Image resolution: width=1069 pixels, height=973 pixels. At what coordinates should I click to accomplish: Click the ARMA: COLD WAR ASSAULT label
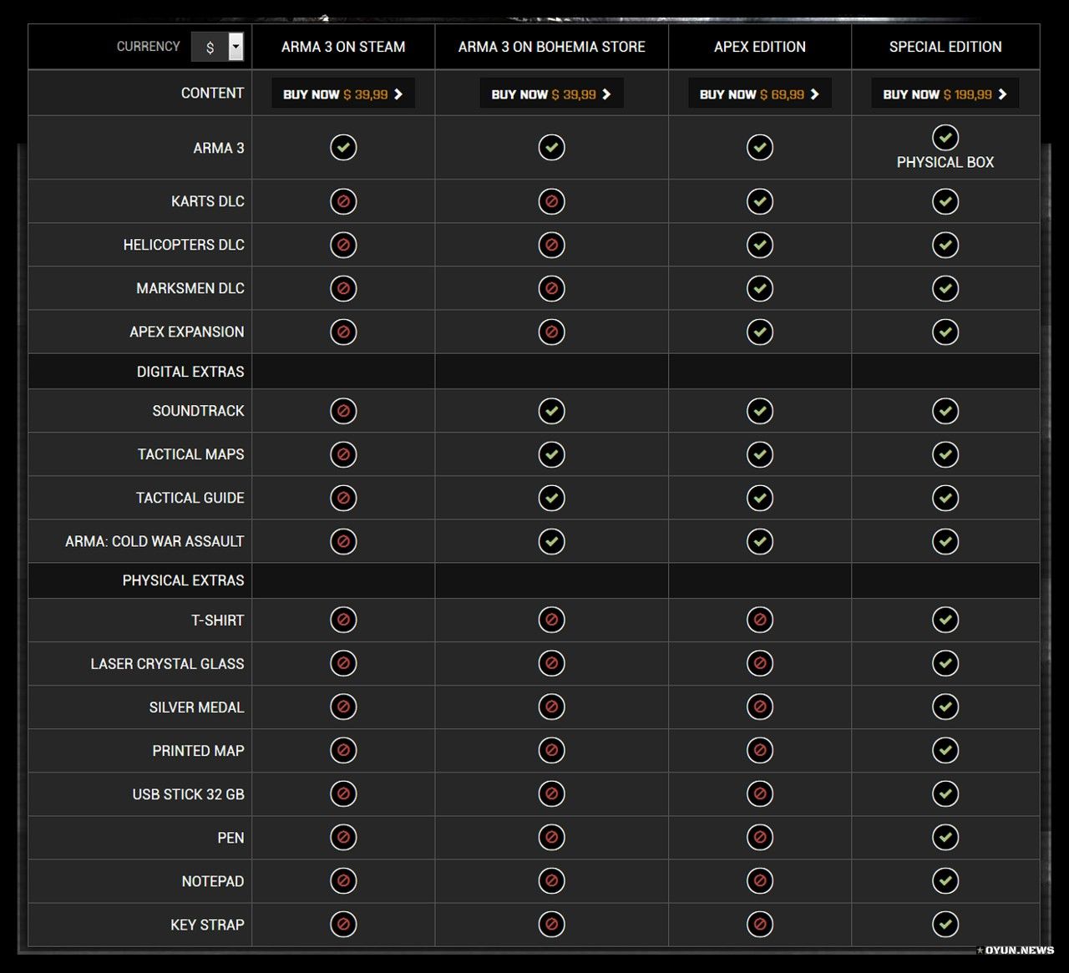[x=155, y=541]
